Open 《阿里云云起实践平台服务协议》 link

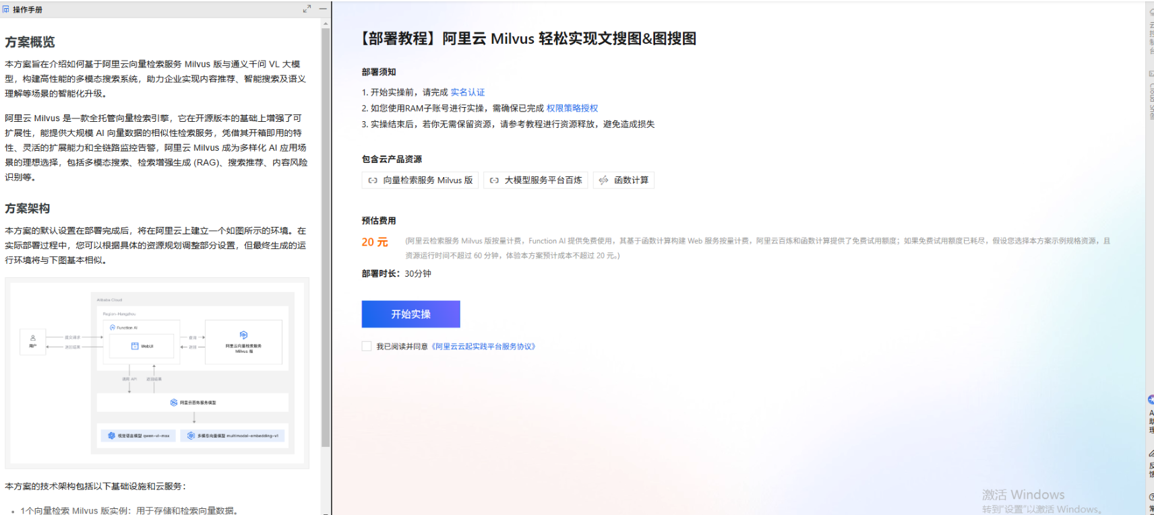click(483, 347)
